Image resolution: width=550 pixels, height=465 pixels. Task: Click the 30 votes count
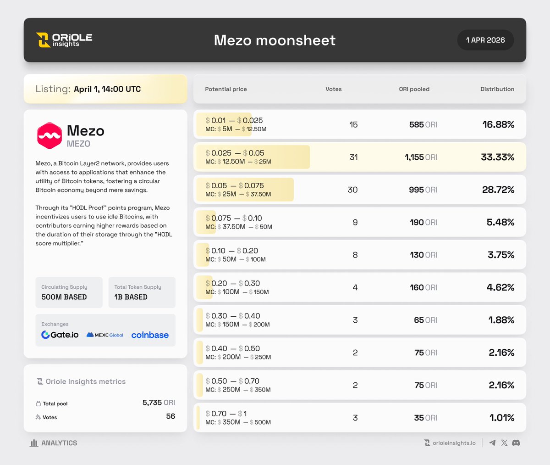pyautogui.click(x=352, y=190)
